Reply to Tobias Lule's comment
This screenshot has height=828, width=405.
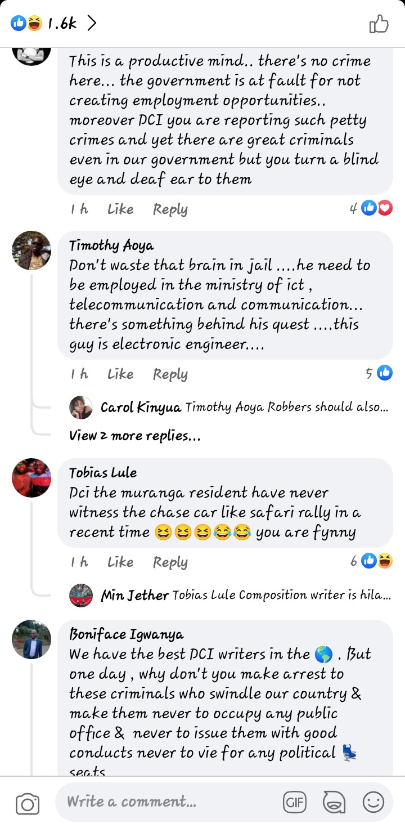click(x=170, y=563)
